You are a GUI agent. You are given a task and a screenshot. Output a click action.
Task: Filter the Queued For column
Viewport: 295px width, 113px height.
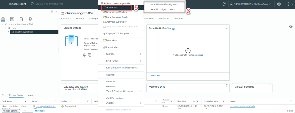(171, 101)
